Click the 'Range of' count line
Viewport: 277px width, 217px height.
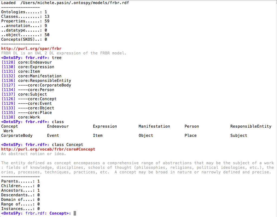click(20, 204)
